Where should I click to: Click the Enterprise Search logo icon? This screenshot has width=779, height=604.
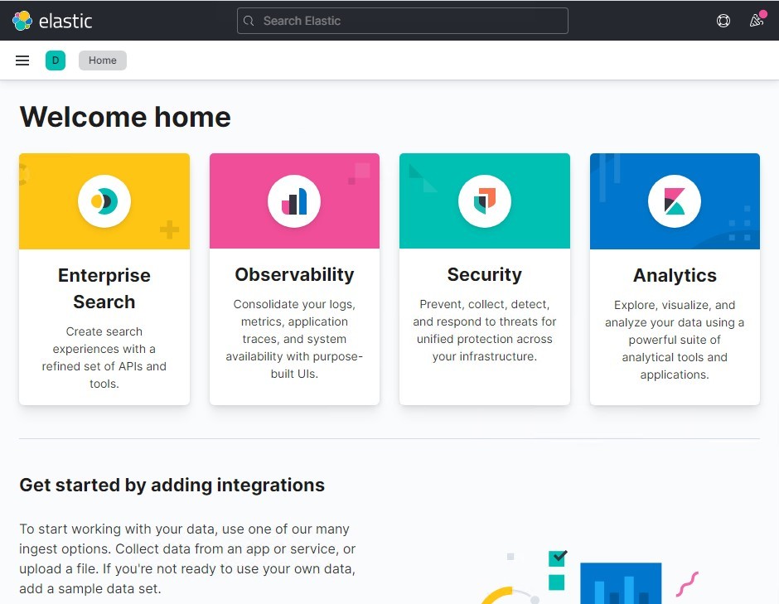(104, 201)
